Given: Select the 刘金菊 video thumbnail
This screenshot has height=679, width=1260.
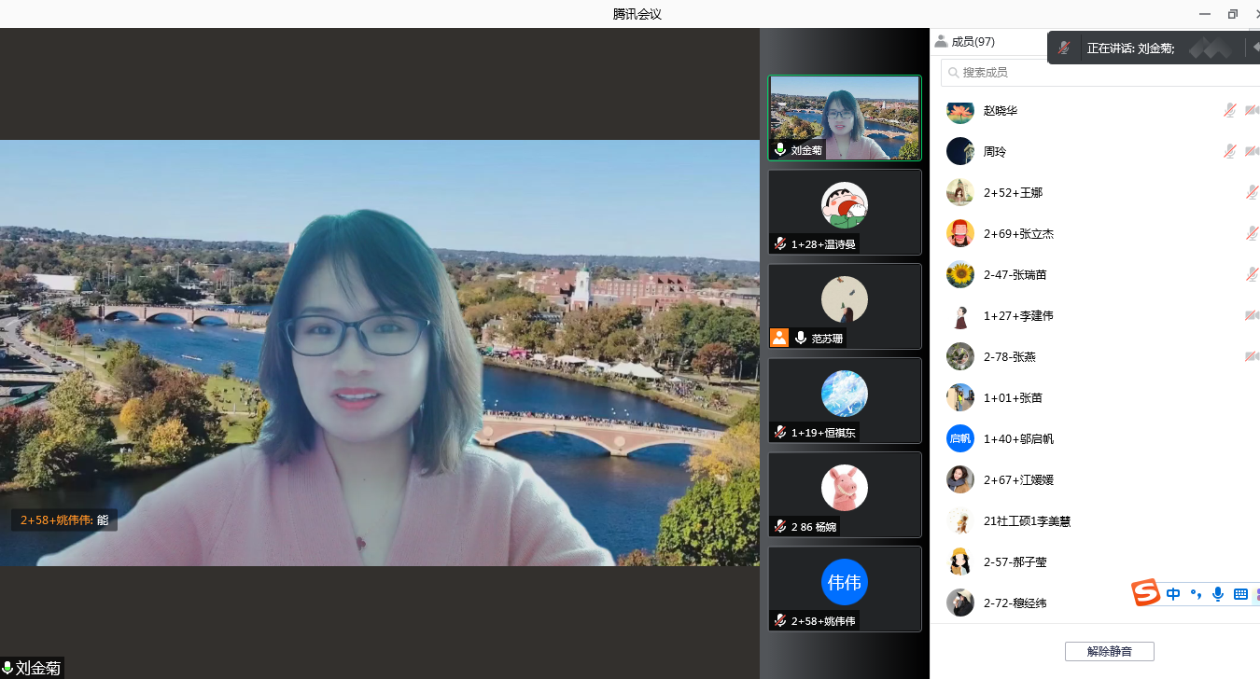Looking at the screenshot, I should (x=844, y=118).
